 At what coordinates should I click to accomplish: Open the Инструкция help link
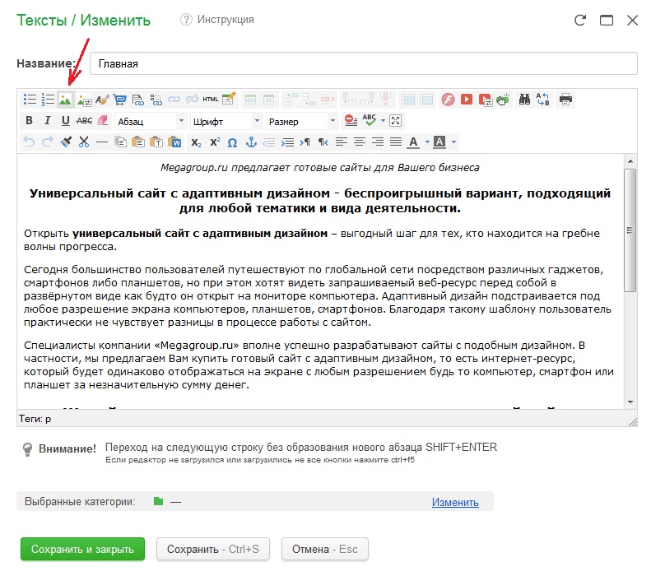coord(226,20)
